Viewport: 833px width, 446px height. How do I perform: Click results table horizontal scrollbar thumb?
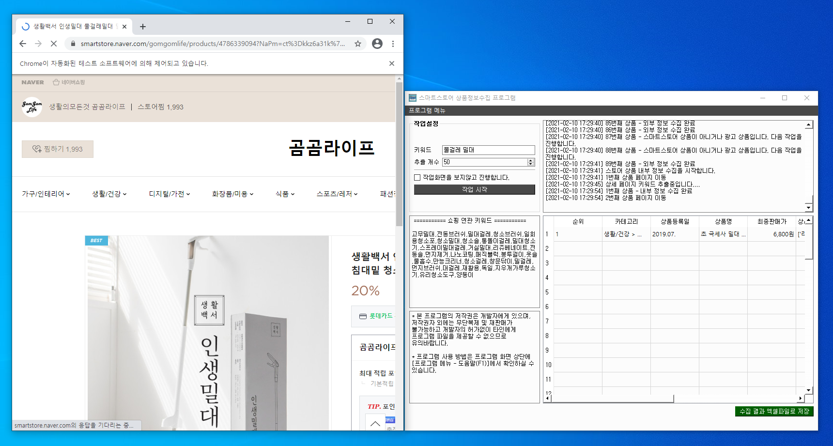click(612, 399)
